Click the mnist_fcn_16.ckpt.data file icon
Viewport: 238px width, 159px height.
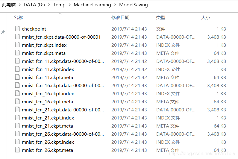pos(17,85)
